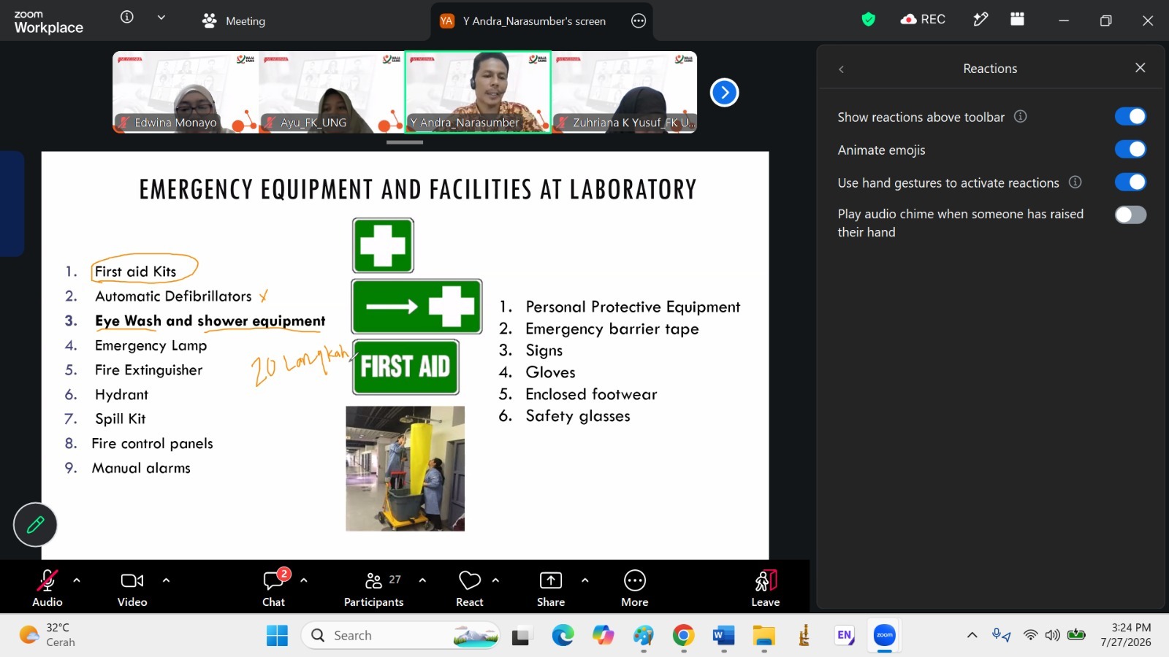Image resolution: width=1169 pixels, height=657 pixels.
Task: Show hidden tray icons chevron
Action: (972, 635)
